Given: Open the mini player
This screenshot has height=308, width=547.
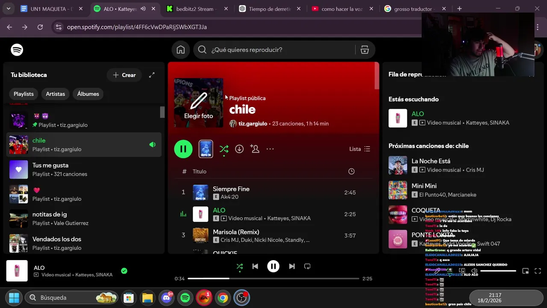Looking at the screenshot, I should (x=526, y=271).
